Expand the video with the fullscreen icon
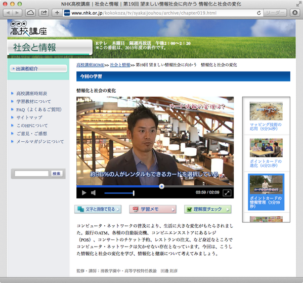303x283 pixels. [227, 193]
